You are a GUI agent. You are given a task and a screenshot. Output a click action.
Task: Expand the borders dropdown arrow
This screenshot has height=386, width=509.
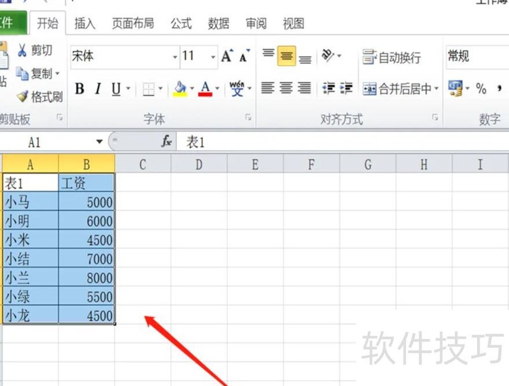(x=160, y=88)
